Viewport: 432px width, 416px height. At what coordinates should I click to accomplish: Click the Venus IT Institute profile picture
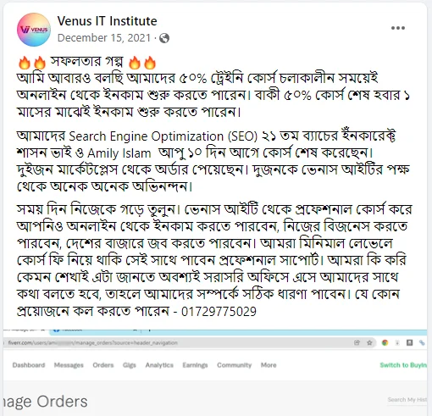[x=34, y=30]
